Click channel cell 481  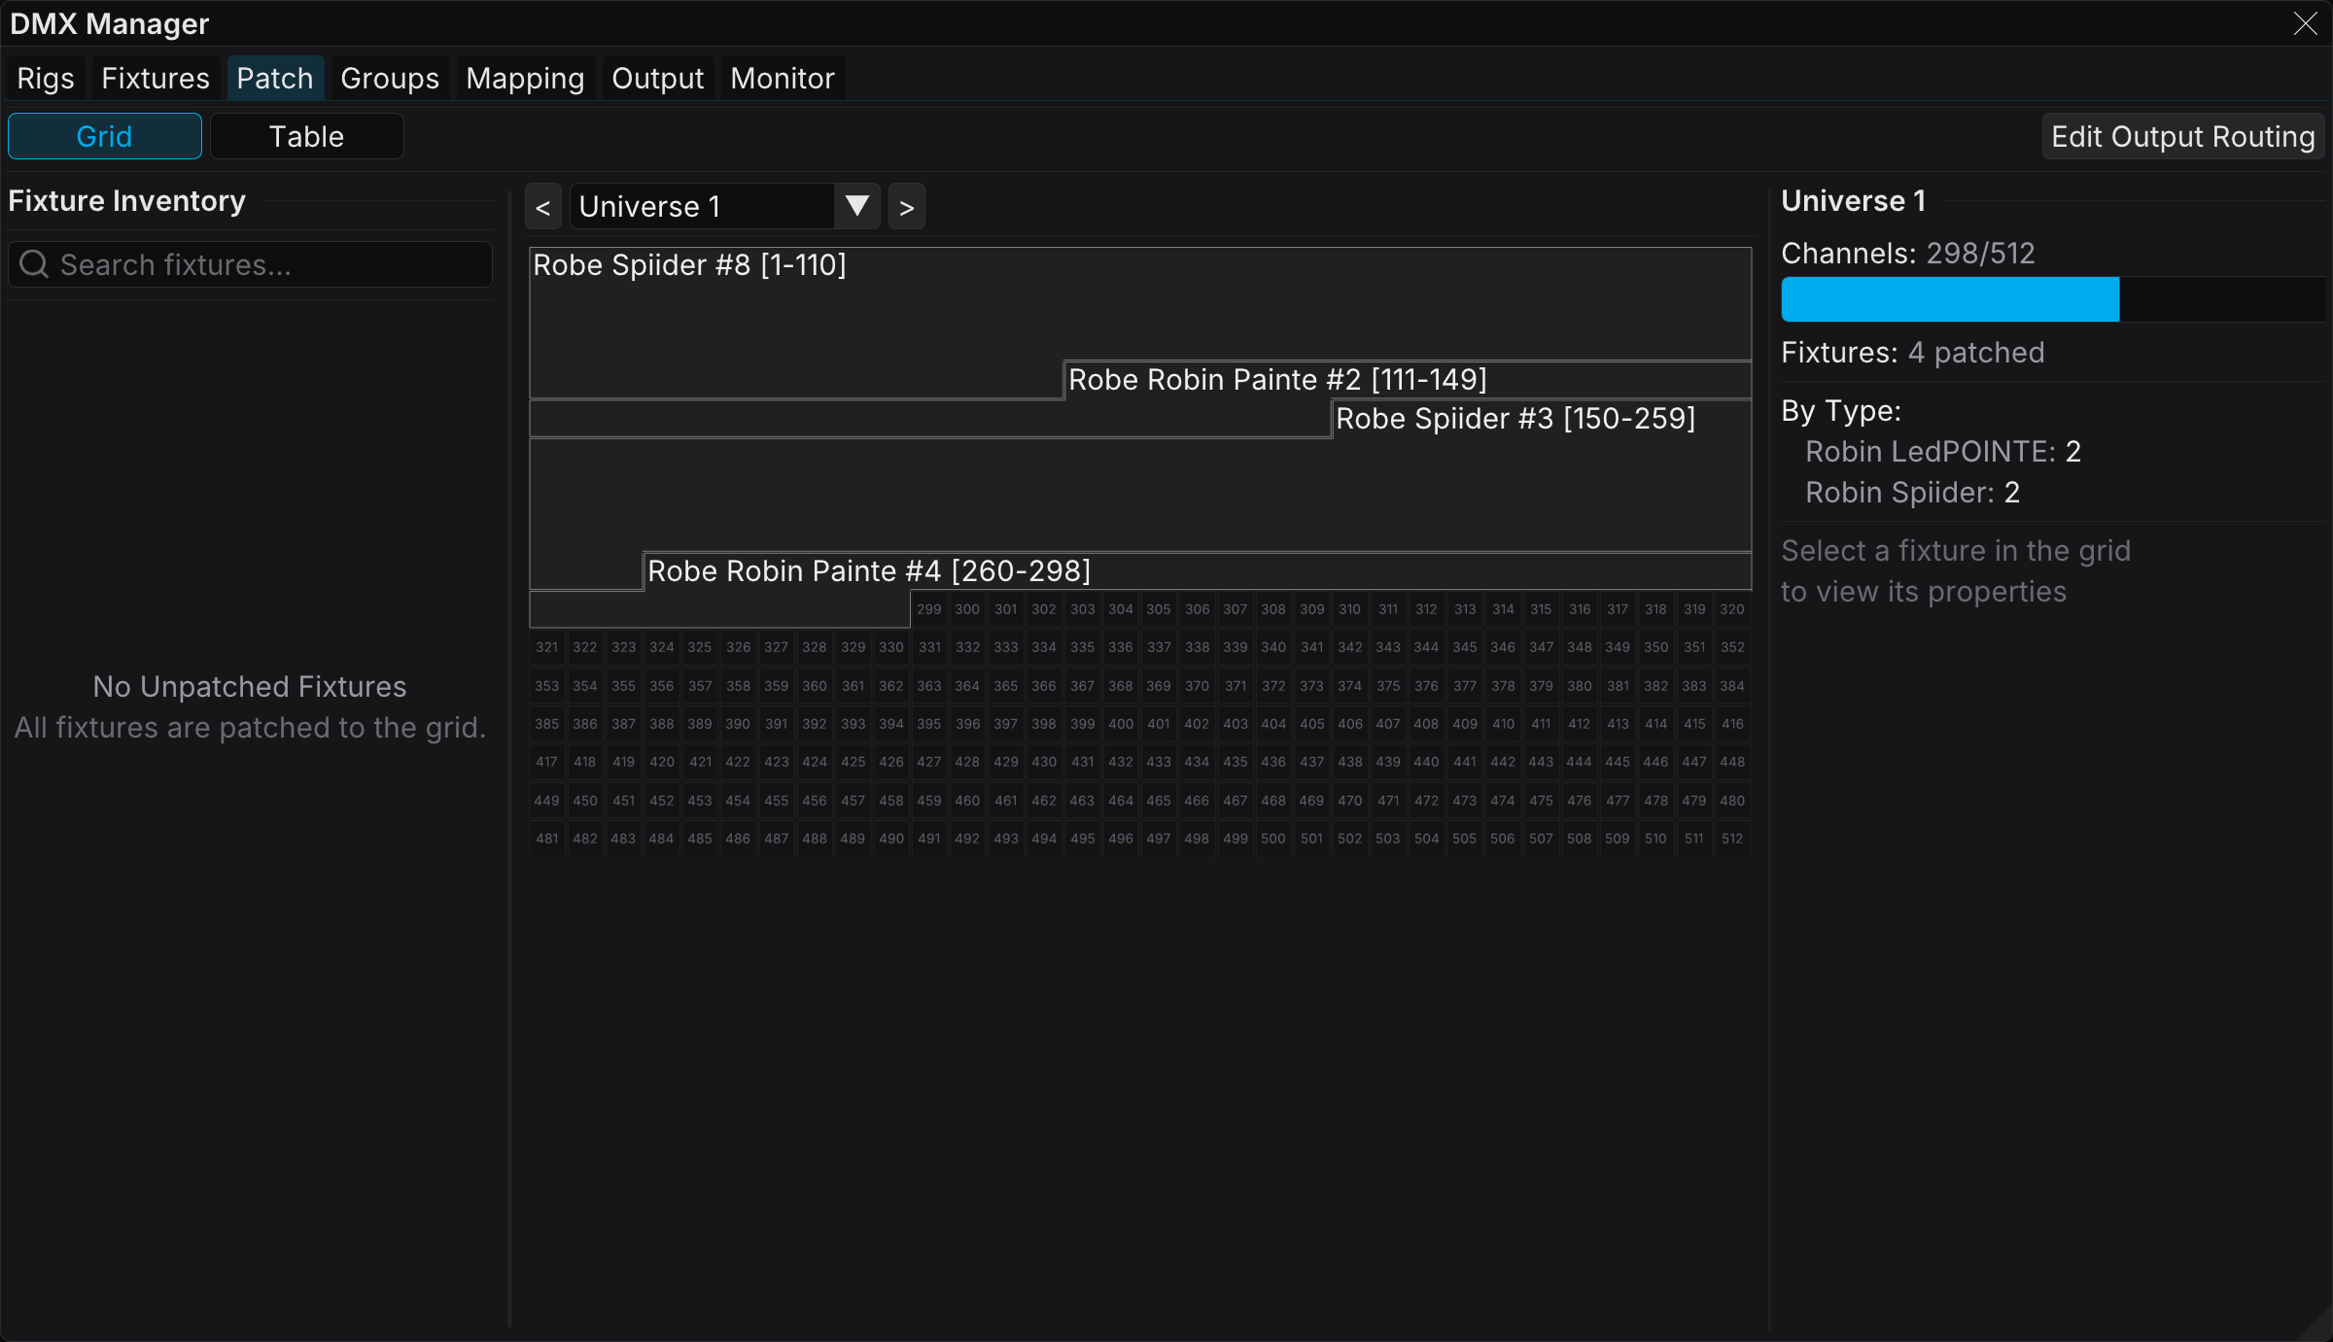point(547,839)
